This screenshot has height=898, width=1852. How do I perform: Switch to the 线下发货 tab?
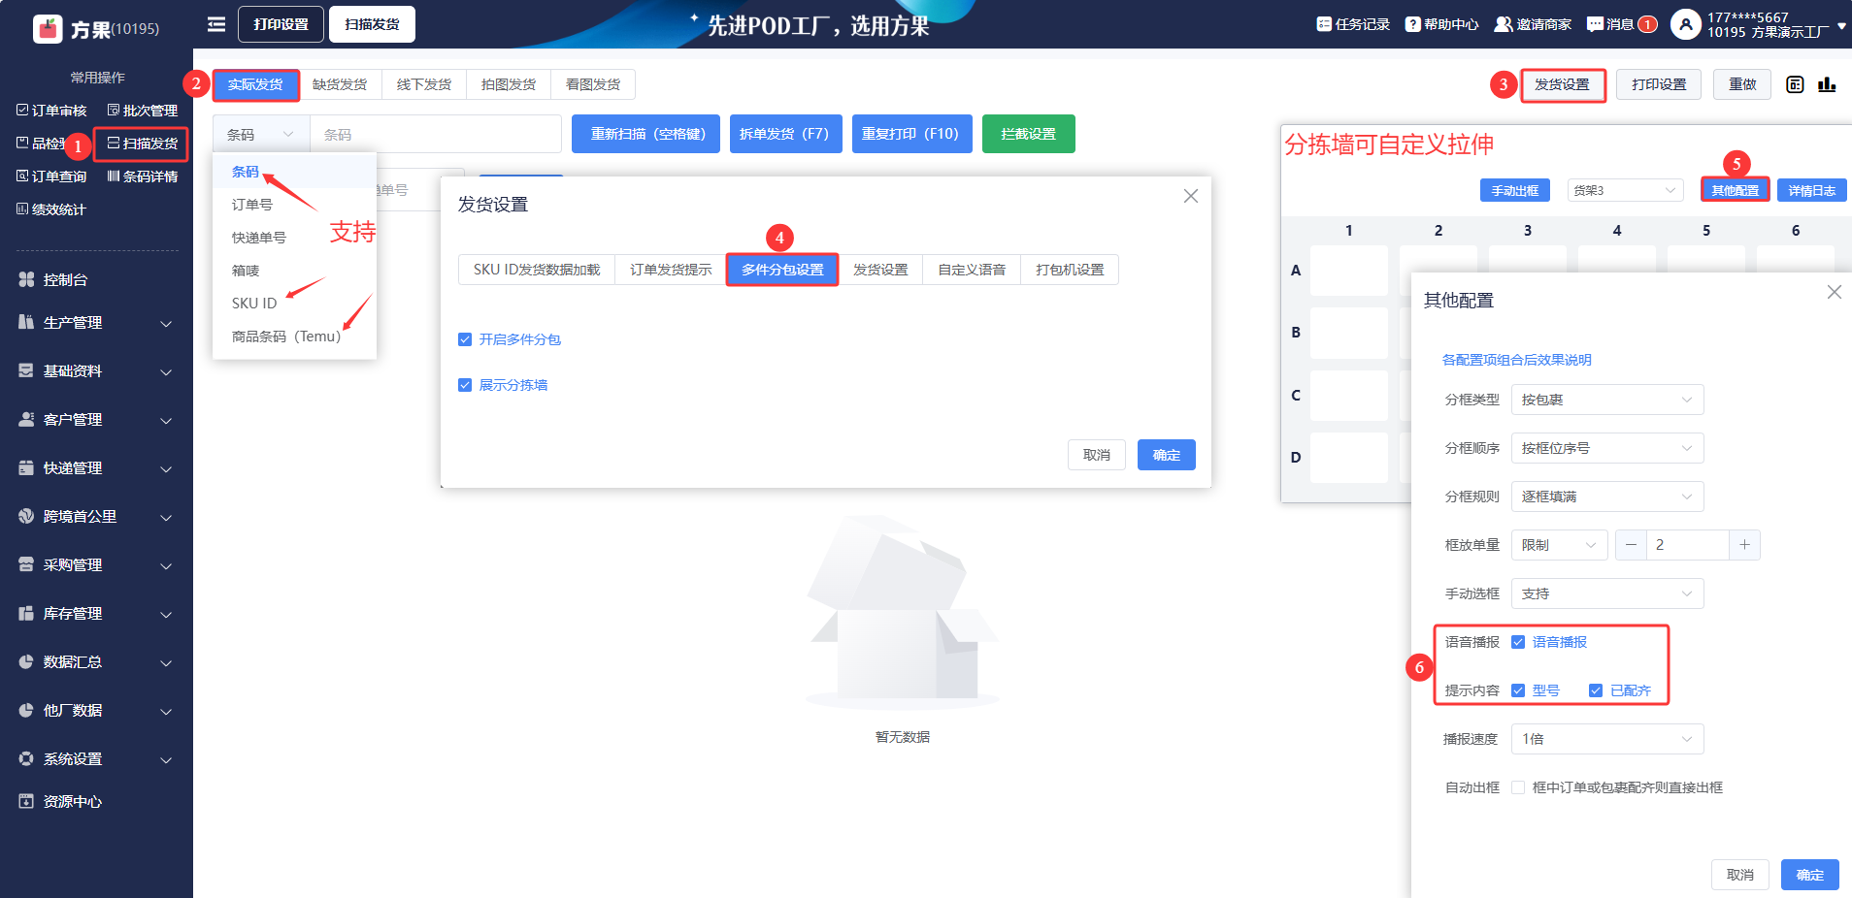pyautogui.click(x=424, y=84)
